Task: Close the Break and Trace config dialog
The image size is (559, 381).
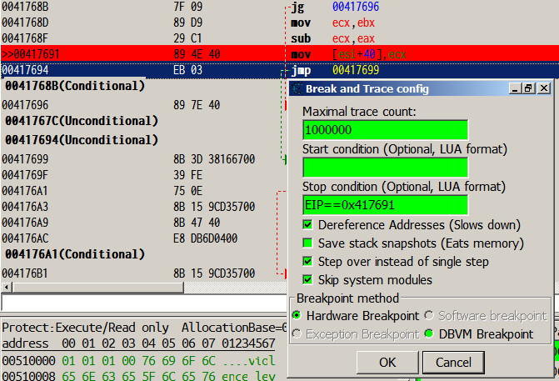Action: click(542, 88)
